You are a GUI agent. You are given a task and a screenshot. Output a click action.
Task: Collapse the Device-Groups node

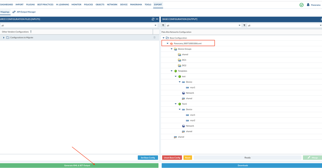pos(172,49)
